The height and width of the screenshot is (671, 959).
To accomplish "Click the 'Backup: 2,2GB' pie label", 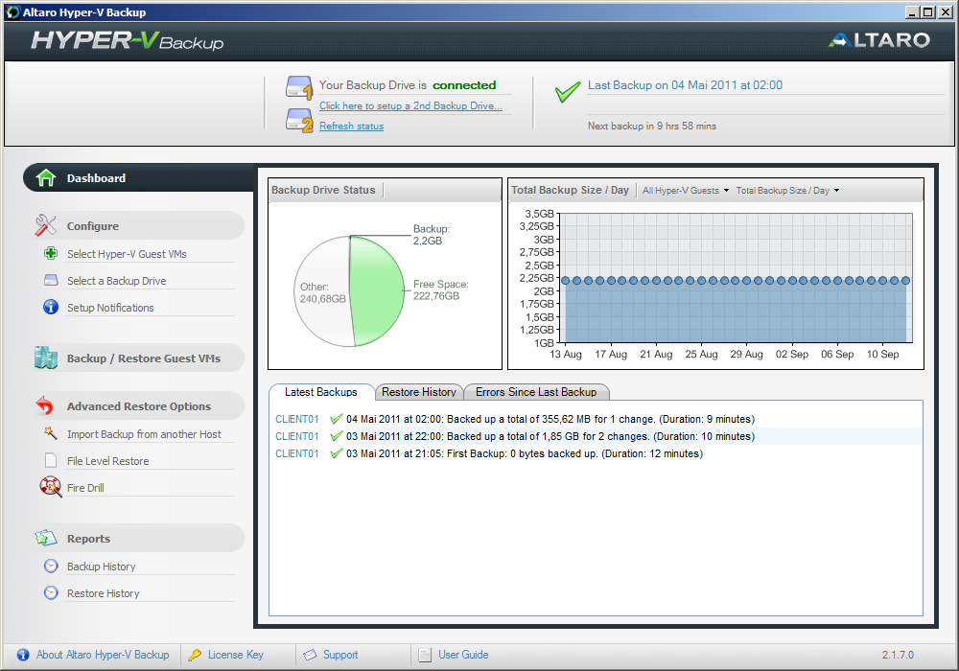I will (x=432, y=235).
